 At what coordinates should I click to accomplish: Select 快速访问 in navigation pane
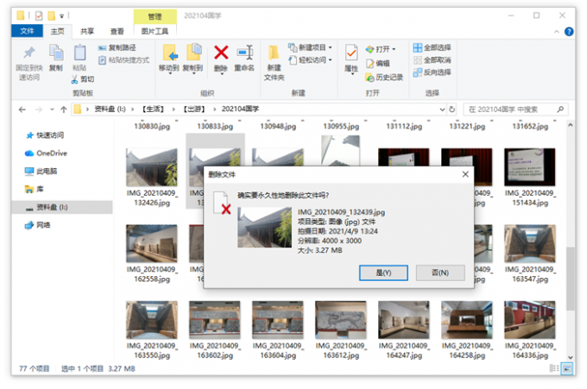[45, 135]
